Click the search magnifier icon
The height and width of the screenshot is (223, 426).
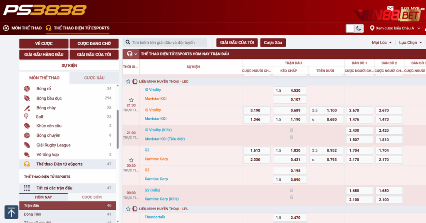(x=128, y=43)
